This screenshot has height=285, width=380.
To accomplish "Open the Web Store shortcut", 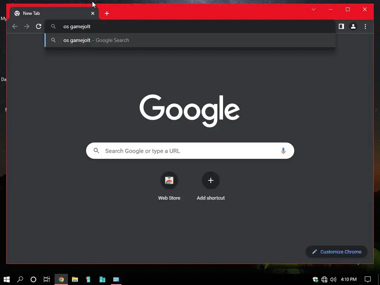I will click(x=169, y=186).
